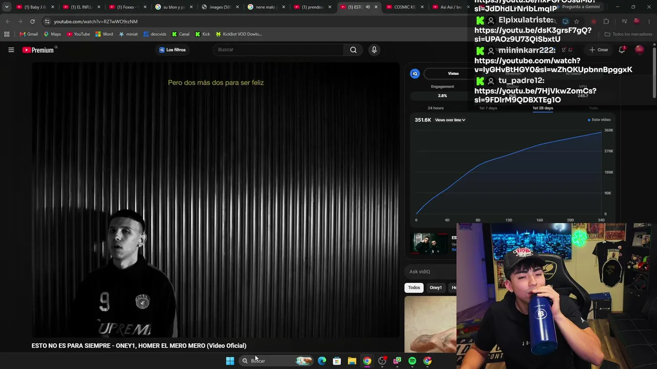The image size is (657, 369).
Task: Open the YouTube account avatar menu
Action: click(640, 50)
